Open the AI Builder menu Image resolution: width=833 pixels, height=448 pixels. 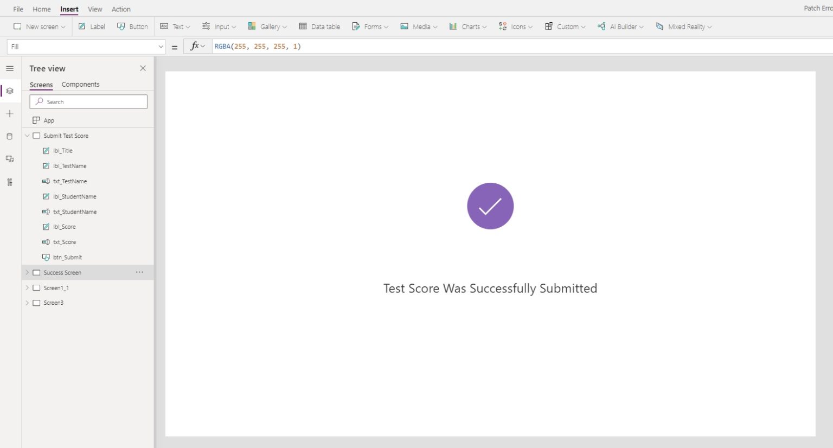point(620,26)
